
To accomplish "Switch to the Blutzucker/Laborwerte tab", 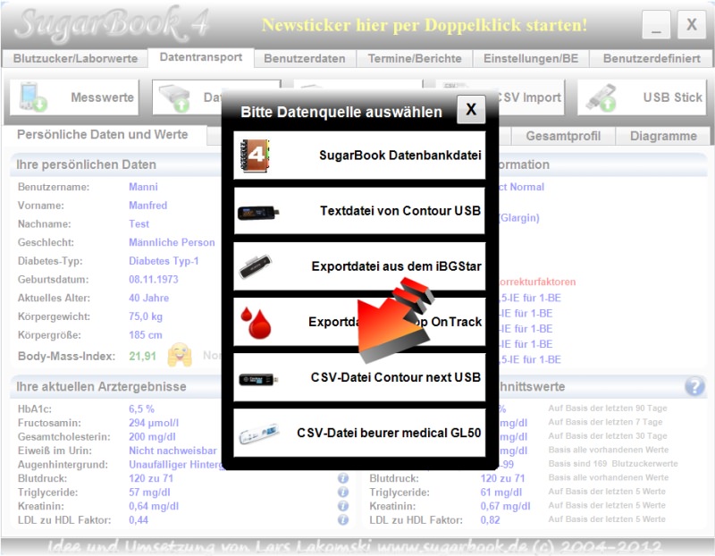I will tap(75, 59).
